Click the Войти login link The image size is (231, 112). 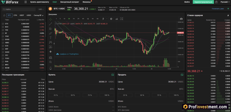pyautogui.click(x=187, y=2)
